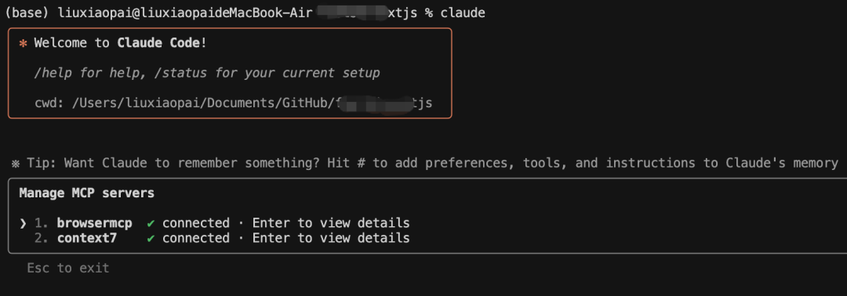Click the tip asterisk symbol

pos(16,164)
